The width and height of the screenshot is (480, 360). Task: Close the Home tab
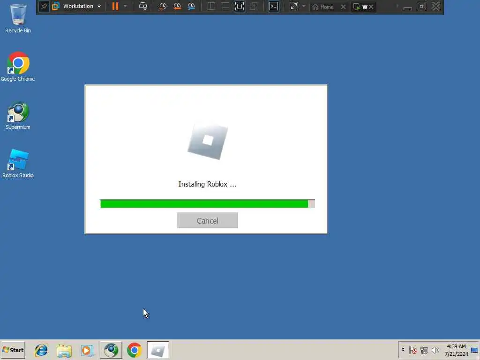tap(344, 7)
